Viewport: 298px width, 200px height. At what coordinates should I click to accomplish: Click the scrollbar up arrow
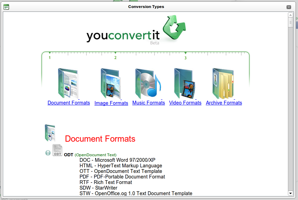pyautogui.click(x=290, y=15)
